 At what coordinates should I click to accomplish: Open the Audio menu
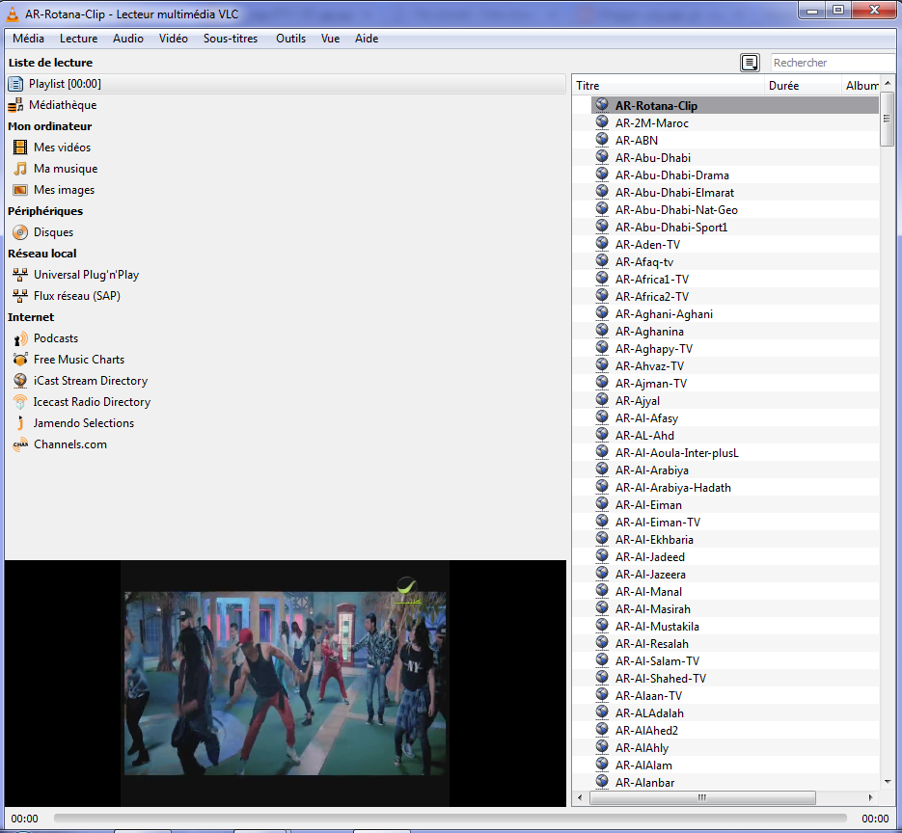(127, 39)
